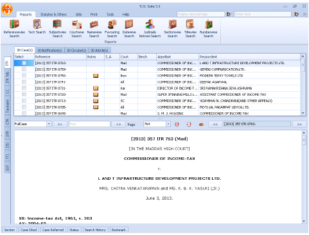
Task: Tick checkbox for 357 ITR 0720 row
Action: (24, 94)
